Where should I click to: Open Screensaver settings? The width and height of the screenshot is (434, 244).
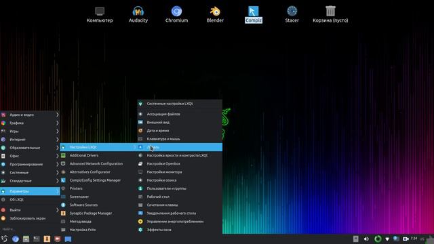pyautogui.click(x=99, y=197)
